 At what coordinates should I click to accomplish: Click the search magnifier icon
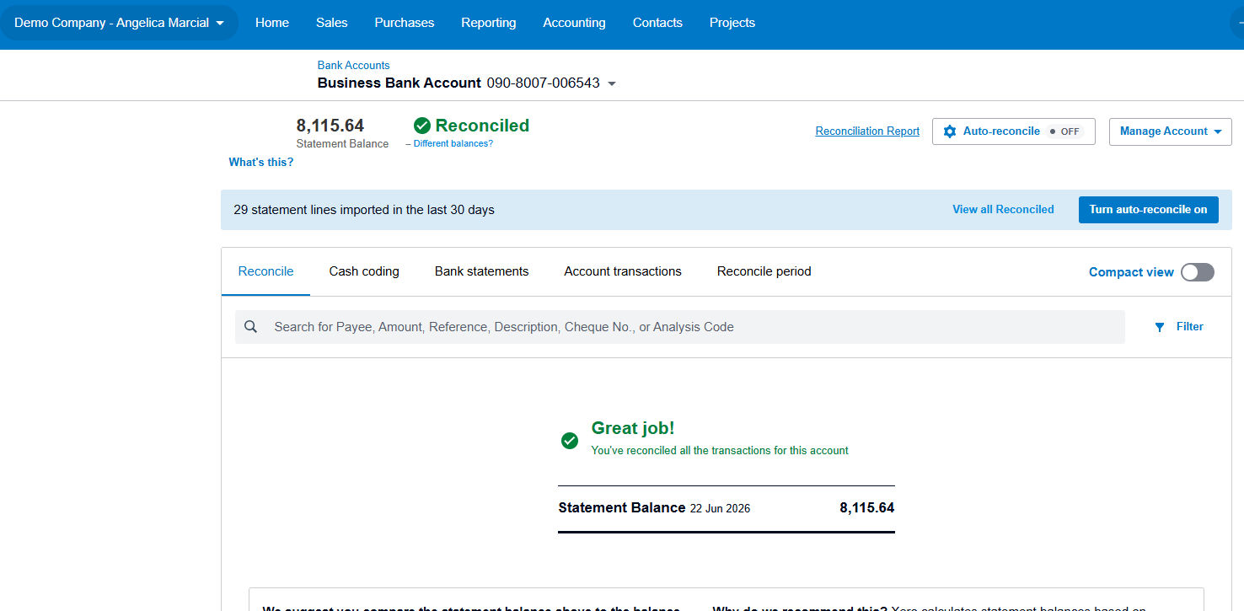tap(250, 327)
